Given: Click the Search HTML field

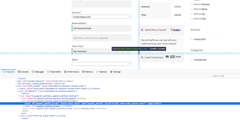Looking at the screenshot, I should (225, 76).
